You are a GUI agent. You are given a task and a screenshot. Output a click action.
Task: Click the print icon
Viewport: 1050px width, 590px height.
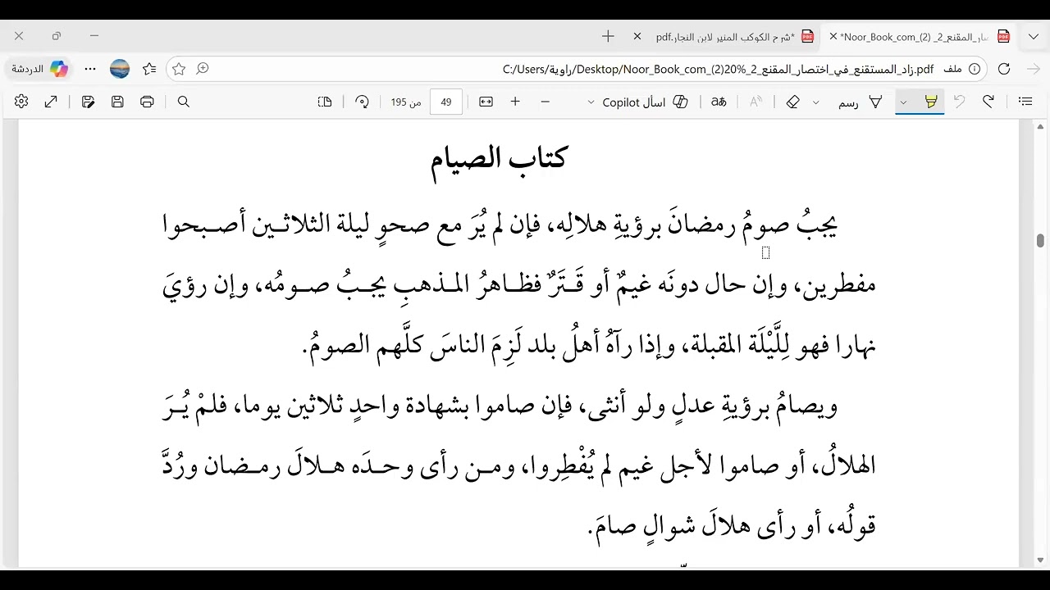tap(147, 102)
